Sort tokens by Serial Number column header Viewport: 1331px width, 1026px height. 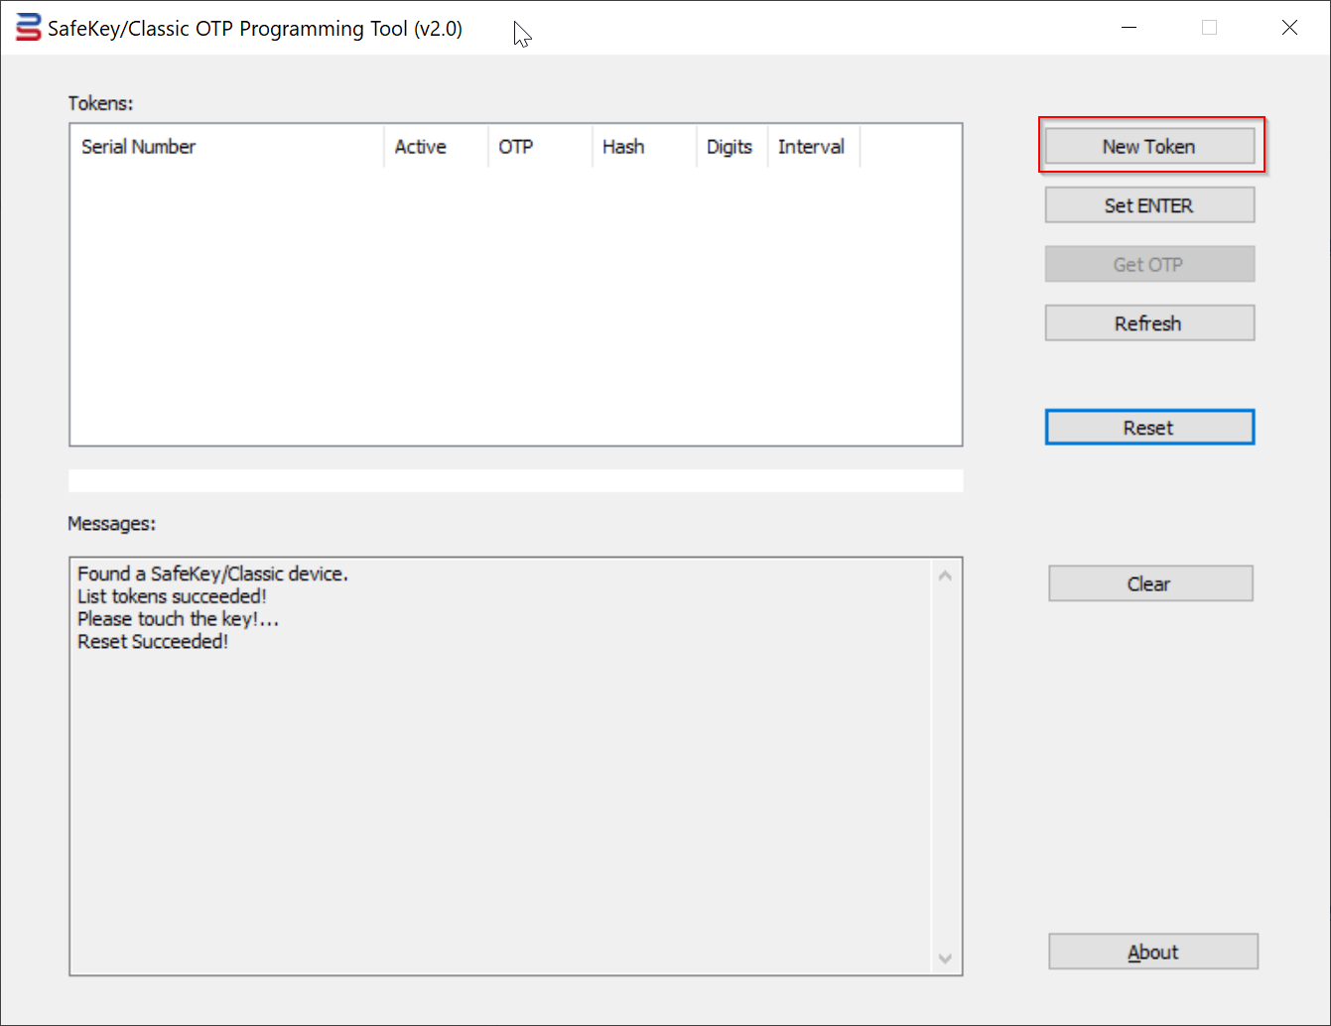227,147
